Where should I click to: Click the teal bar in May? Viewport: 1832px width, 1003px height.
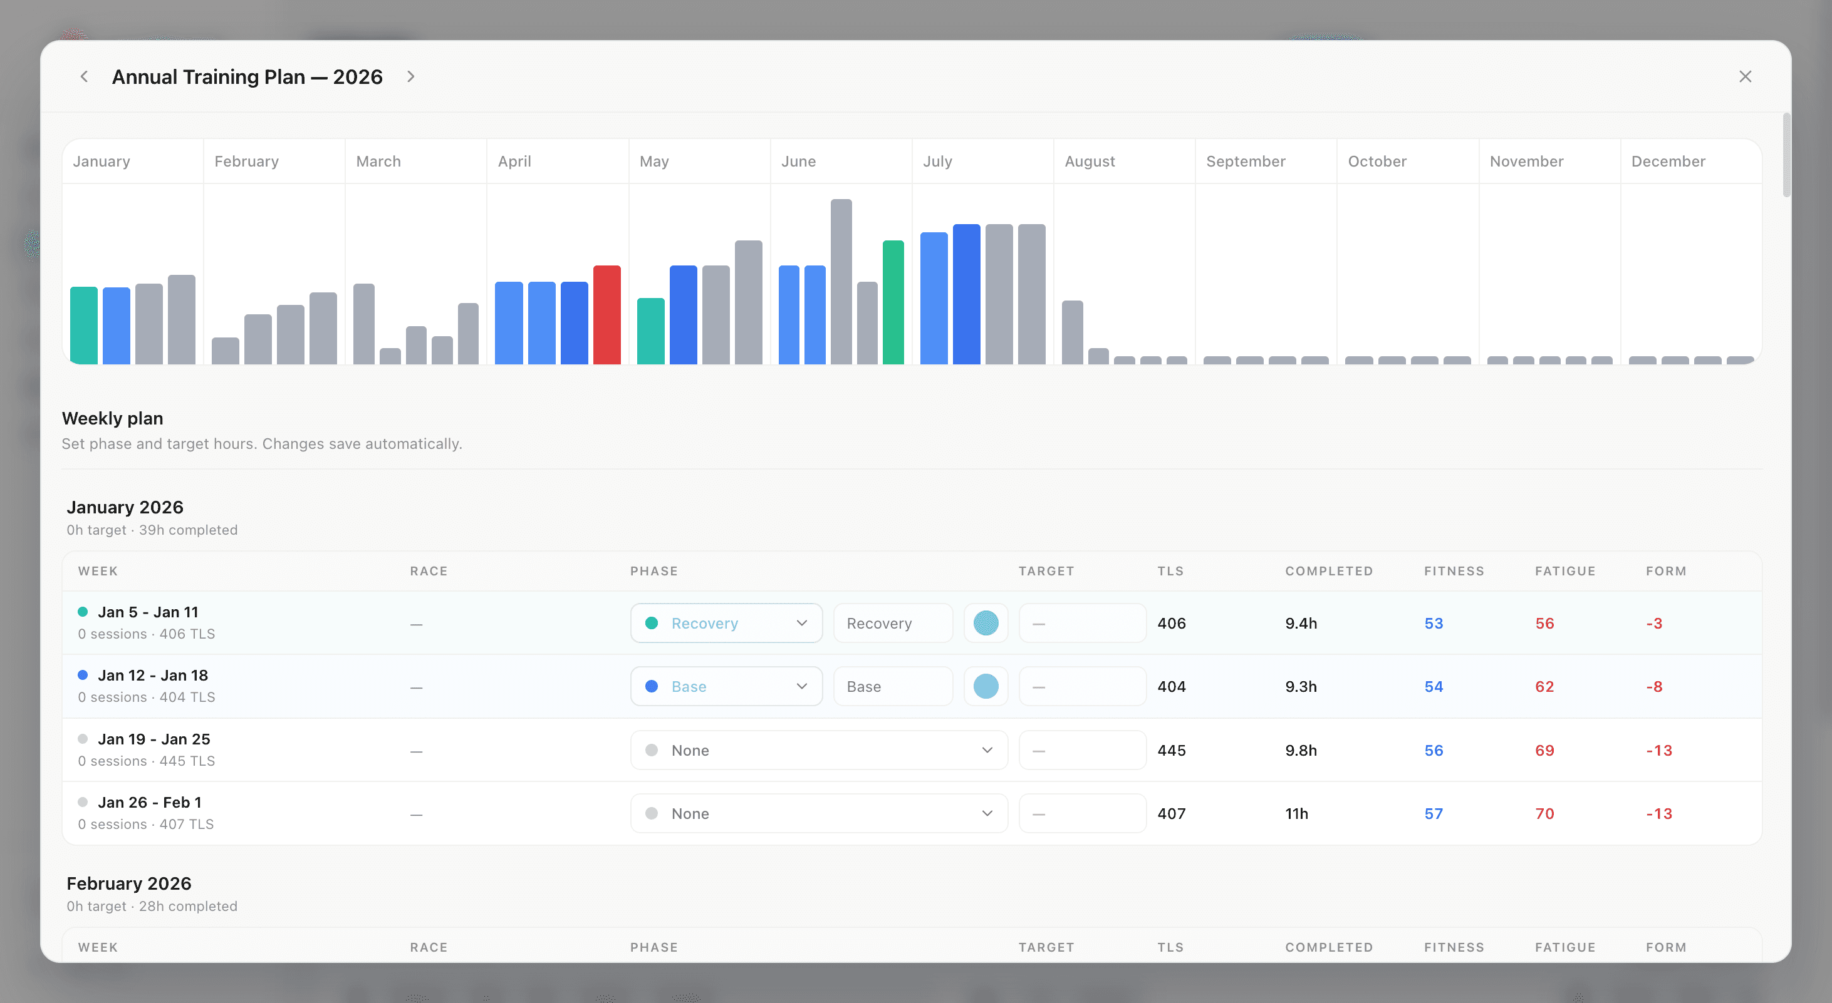coord(651,331)
